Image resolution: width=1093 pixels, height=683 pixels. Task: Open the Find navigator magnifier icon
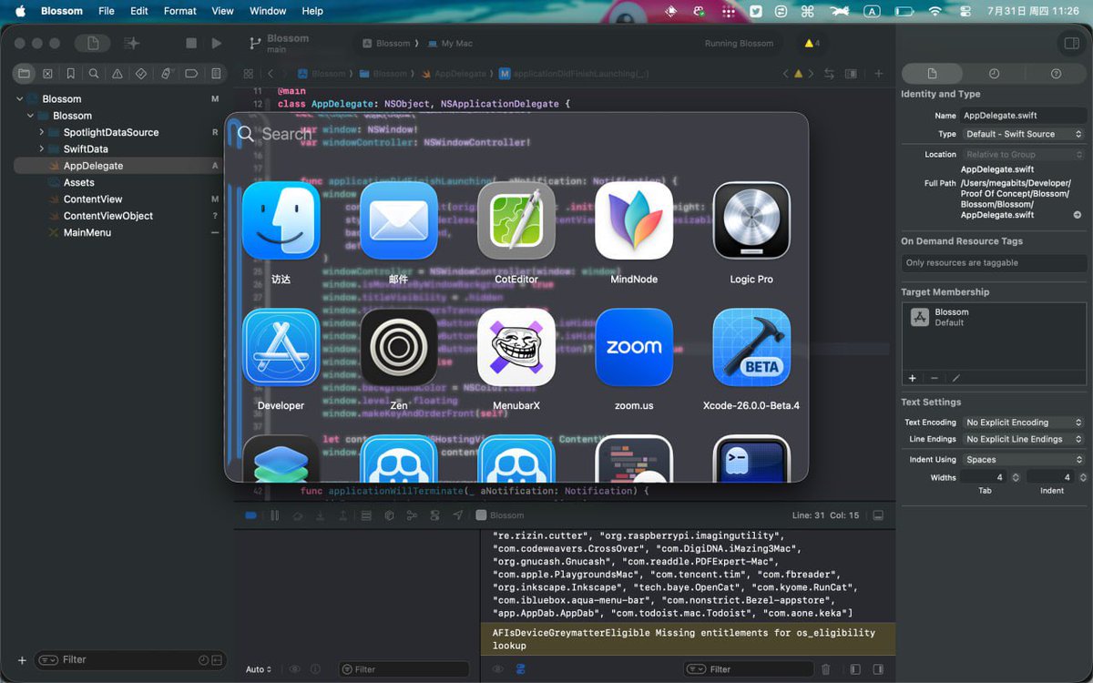94,74
